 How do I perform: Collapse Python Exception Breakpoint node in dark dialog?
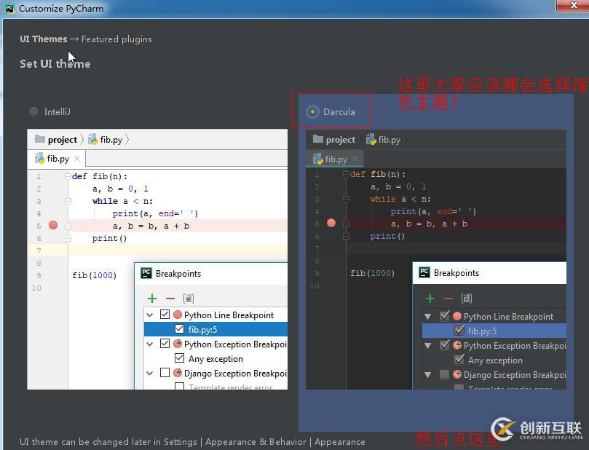(428, 346)
